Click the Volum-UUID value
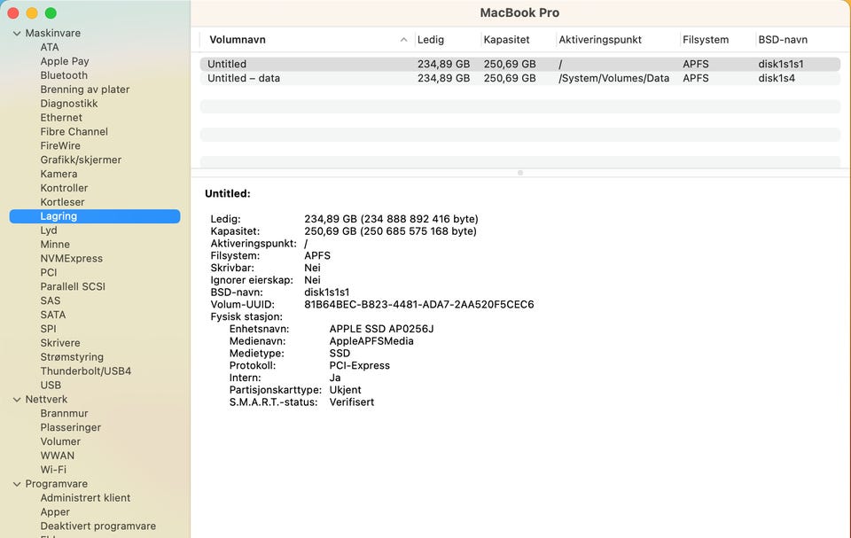Viewport: 851px width, 538px height. pyautogui.click(x=419, y=305)
